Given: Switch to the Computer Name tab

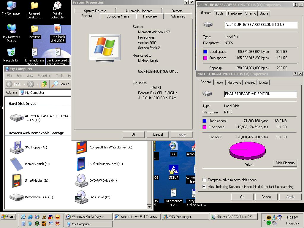Looking at the screenshot, I should pyautogui.click(x=118, y=16).
